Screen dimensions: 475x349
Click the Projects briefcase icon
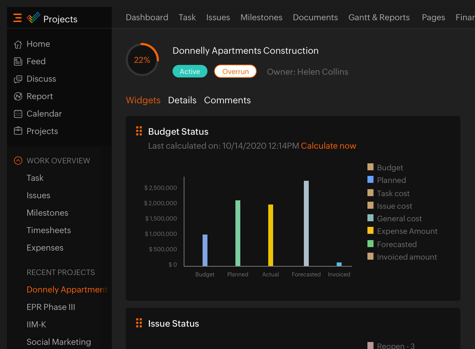[x=18, y=131]
